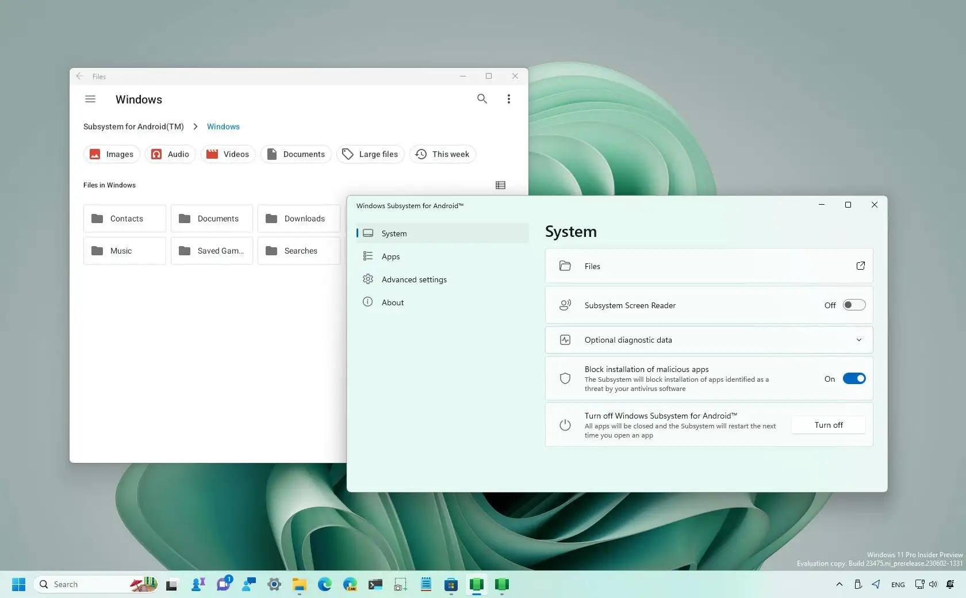The height and width of the screenshot is (598, 966).
Task: Toggle Subsystem Screen Reader switch
Action: click(854, 305)
